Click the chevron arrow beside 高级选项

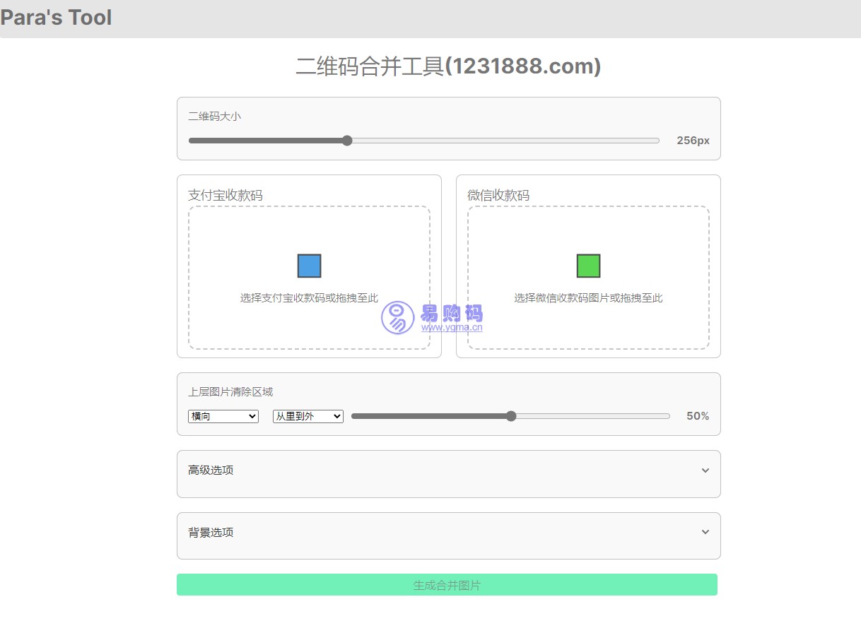(x=705, y=471)
